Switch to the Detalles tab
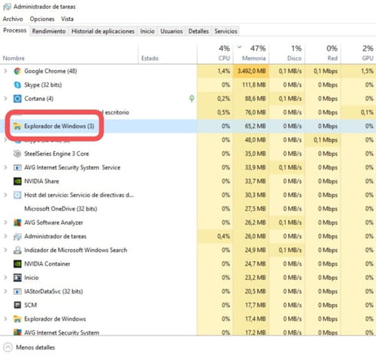Image resolution: width=376 pixels, height=359 pixels. (199, 32)
